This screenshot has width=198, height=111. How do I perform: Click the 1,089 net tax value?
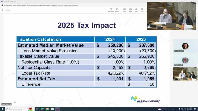149,79
